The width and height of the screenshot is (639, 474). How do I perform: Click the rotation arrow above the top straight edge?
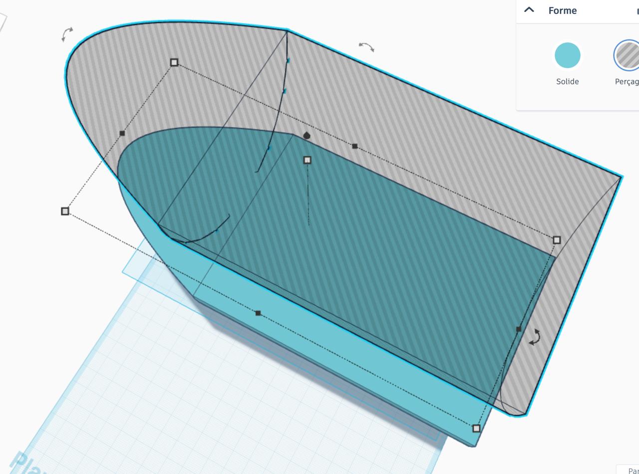point(366,47)
